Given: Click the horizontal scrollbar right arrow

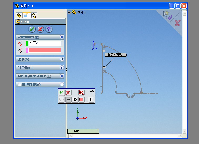Looking at the screenshot, I should tap(180, 136).
